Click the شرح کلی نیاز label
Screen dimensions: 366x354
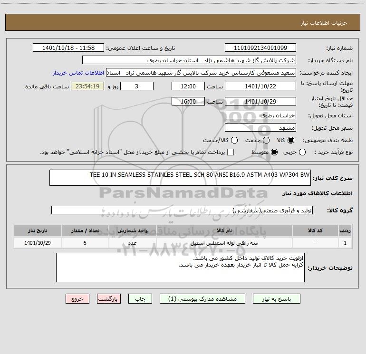click(x=333, y=178)
